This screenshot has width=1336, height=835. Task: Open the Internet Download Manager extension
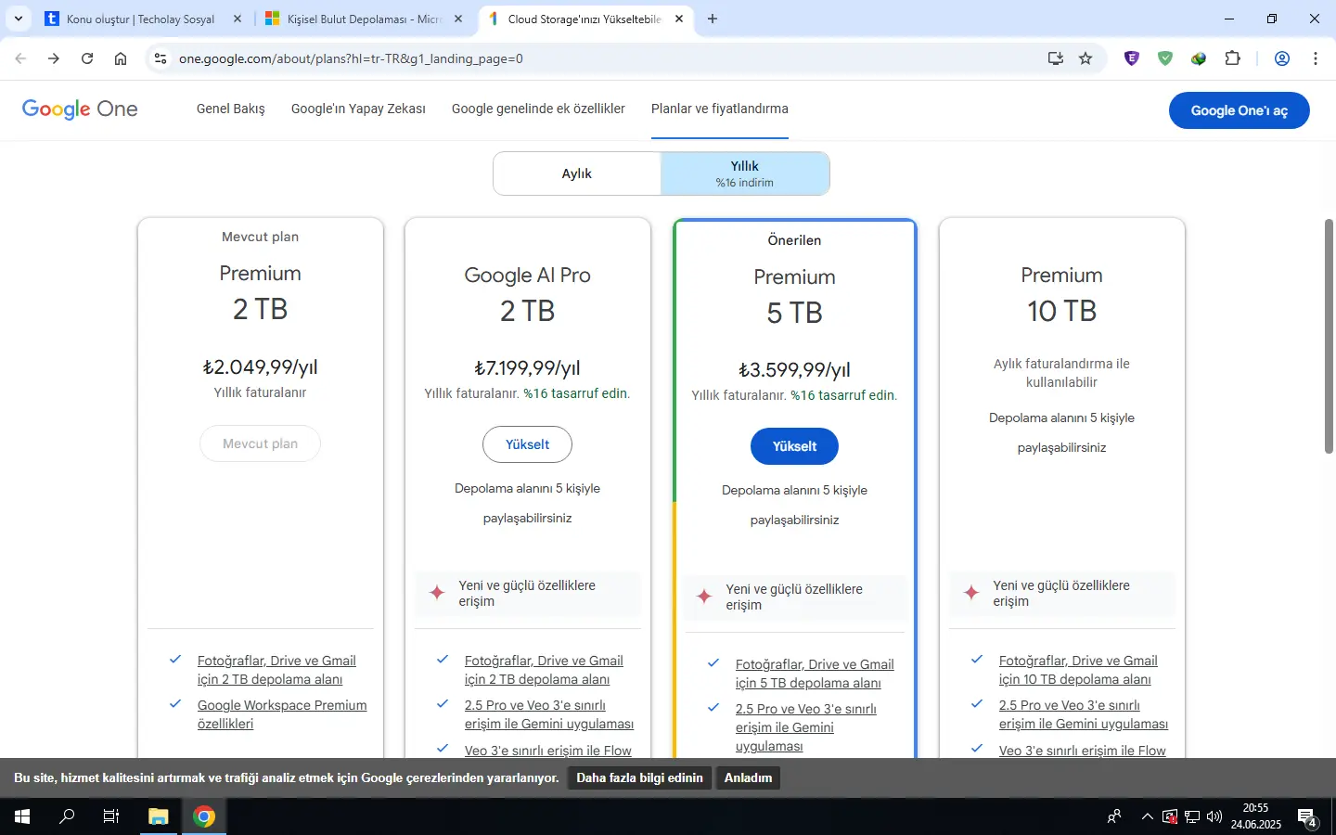(x=1199, y=58)
